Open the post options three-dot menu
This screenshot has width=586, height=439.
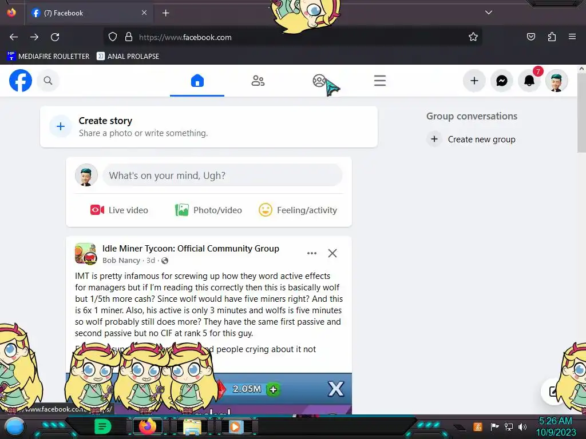(312, 253)
